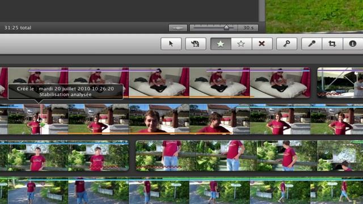Select the arrow selection tool
Viewport: 363px width, 204px height.
pyautogui.click(x=171, y=44)
